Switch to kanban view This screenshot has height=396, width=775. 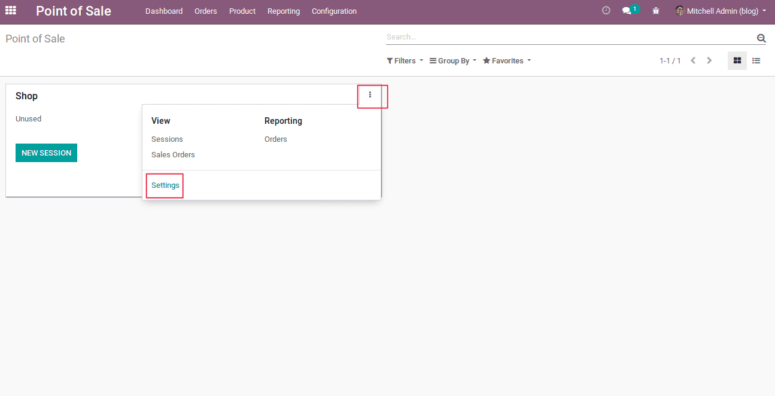[x=737, y=60]
